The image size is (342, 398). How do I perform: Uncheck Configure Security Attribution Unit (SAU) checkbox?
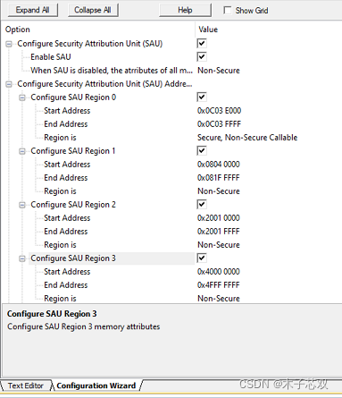[202, 44]
